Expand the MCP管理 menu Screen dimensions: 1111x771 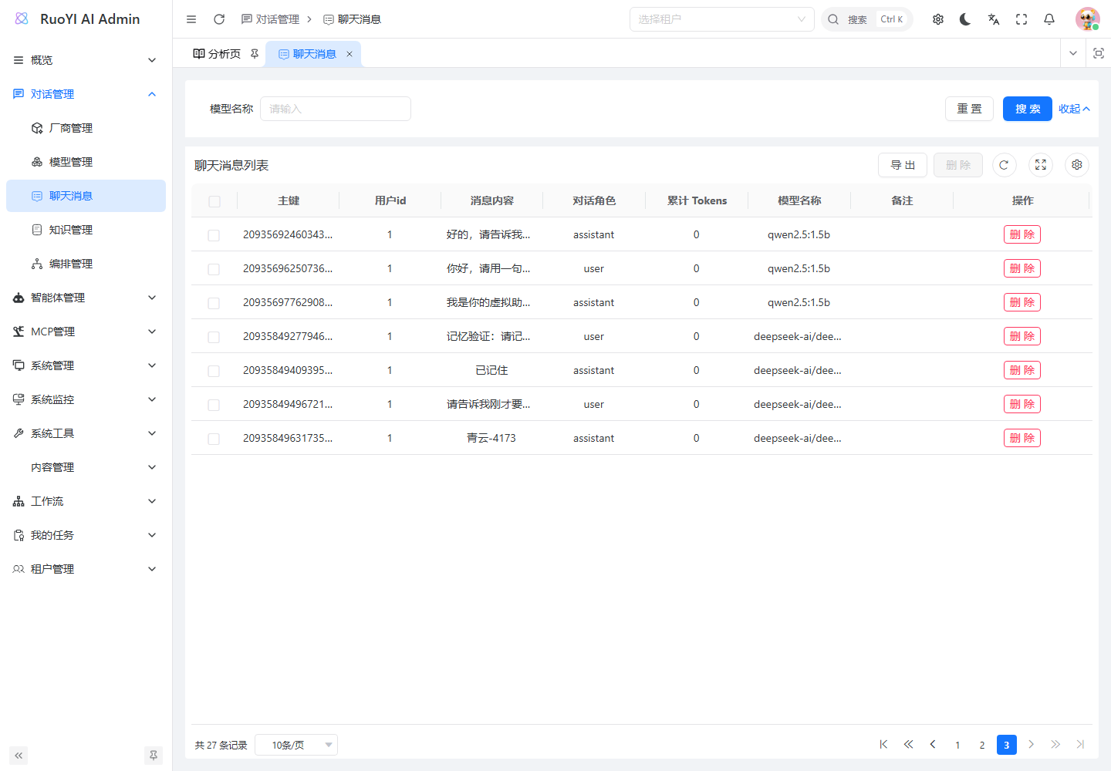pyautogui.click(x=86, y=332)
